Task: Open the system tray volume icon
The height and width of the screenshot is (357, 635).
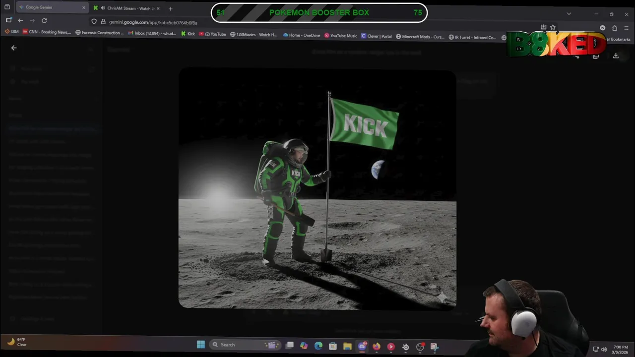Action: (x=604, y=349)
